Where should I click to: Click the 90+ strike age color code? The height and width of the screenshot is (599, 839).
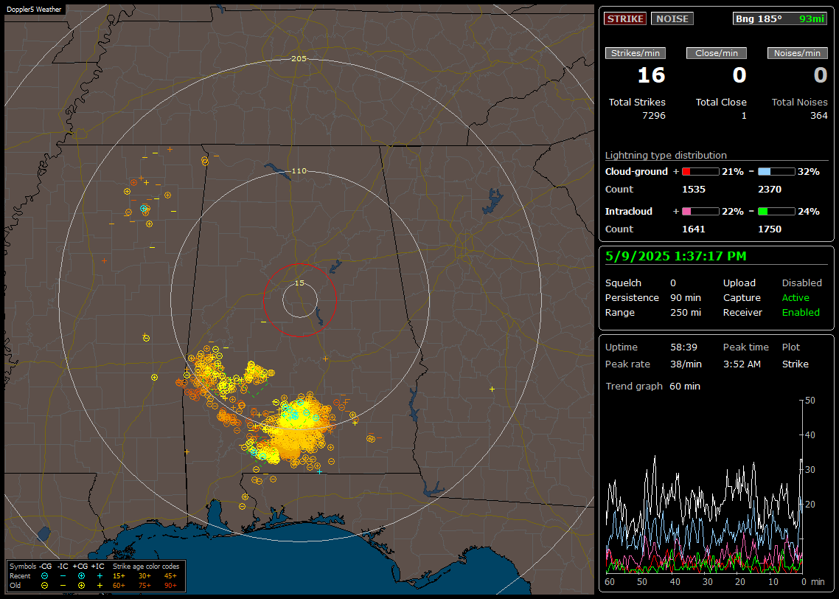170,586
